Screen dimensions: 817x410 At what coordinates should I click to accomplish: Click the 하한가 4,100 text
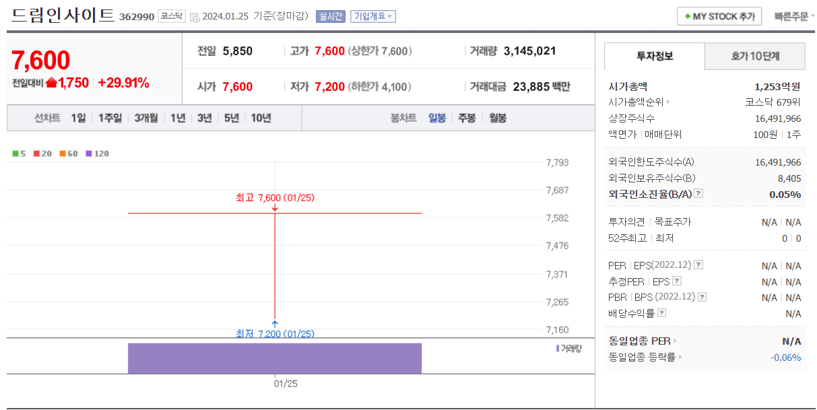point(380,86)
